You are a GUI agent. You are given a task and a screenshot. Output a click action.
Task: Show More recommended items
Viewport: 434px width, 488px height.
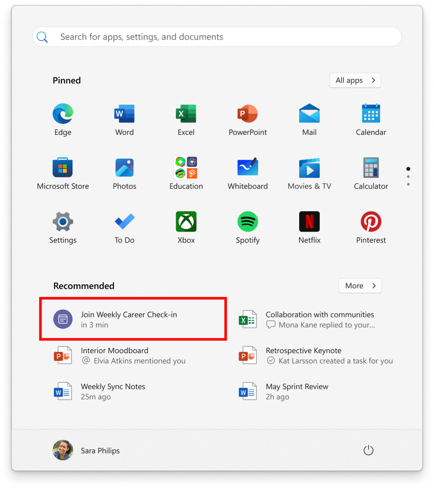click(x=360, y=286)
